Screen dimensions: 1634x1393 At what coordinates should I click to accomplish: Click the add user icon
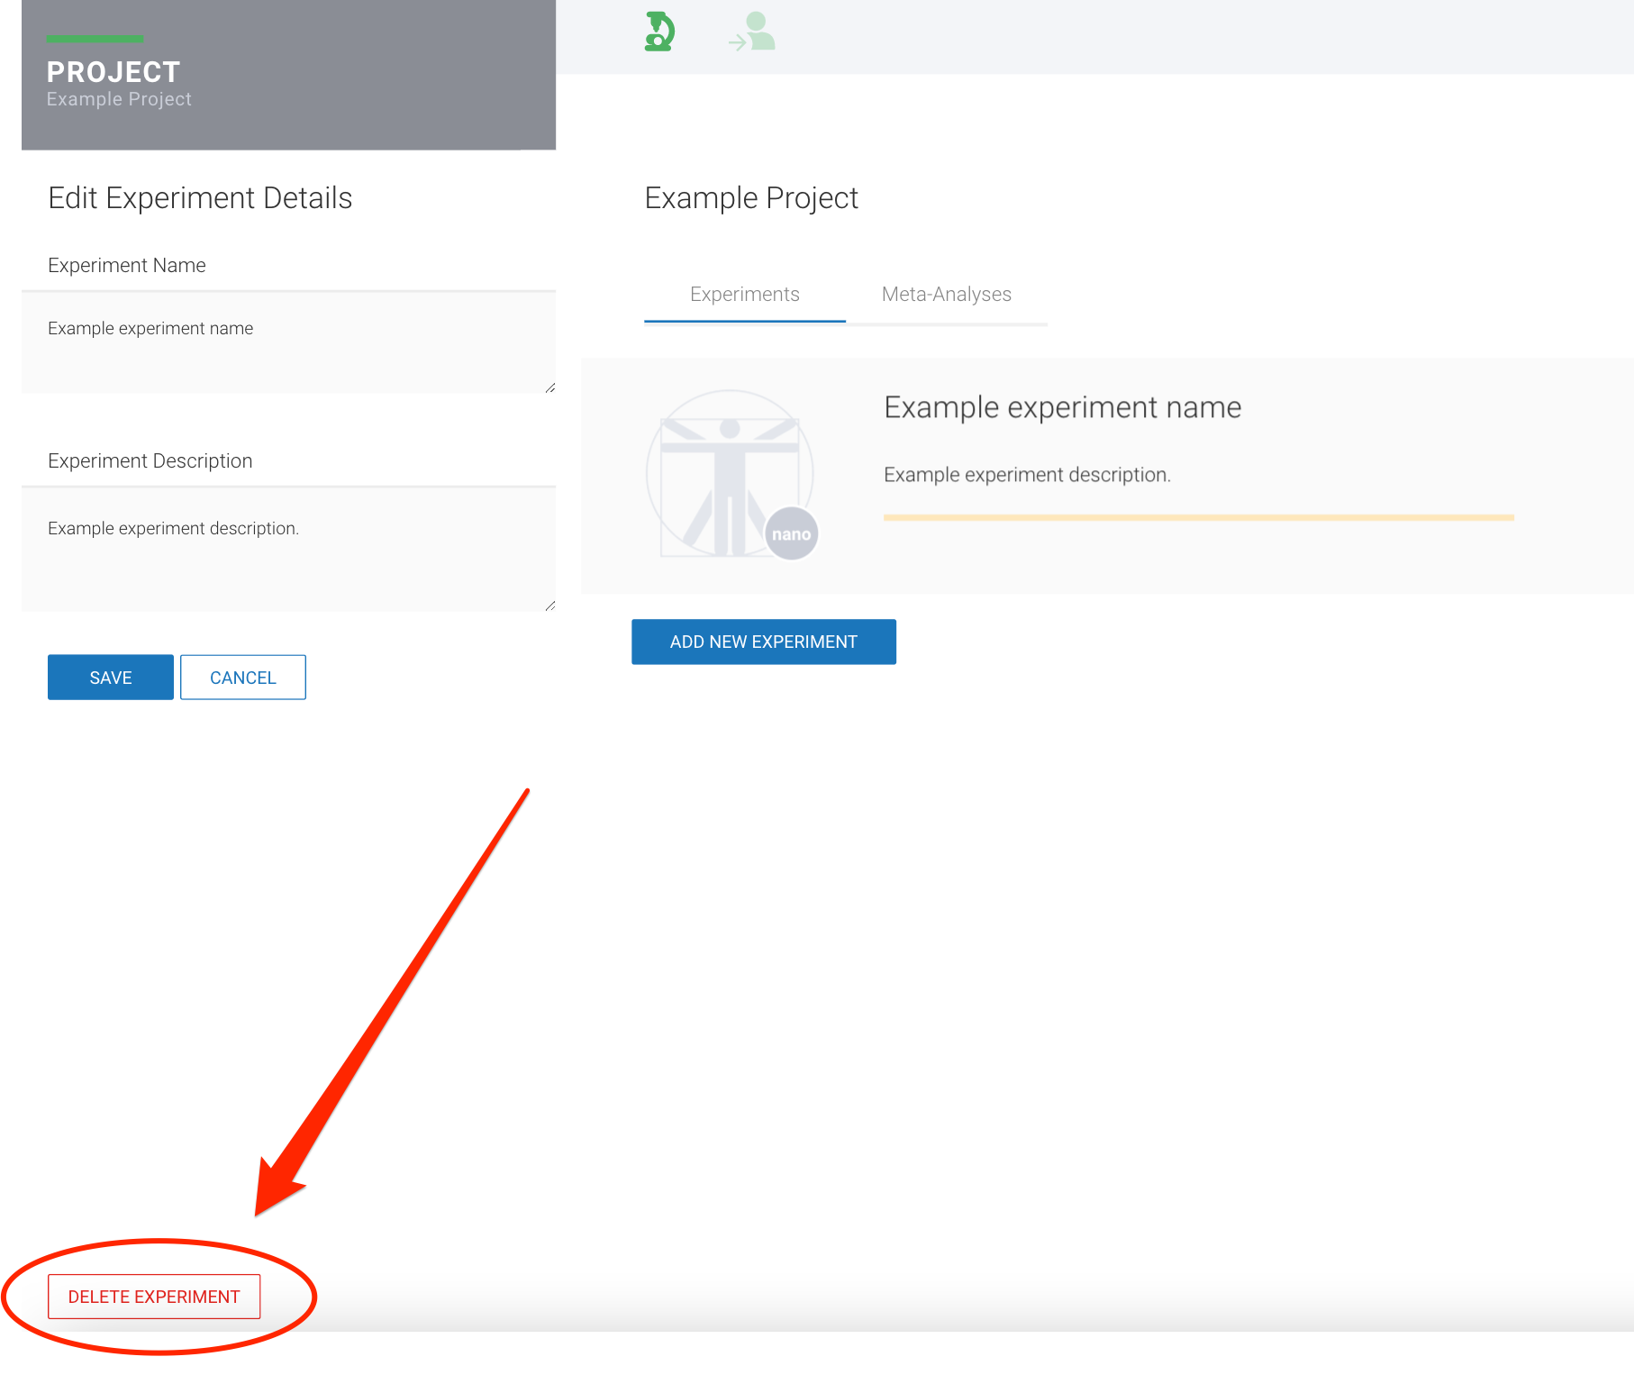(752, 32)
